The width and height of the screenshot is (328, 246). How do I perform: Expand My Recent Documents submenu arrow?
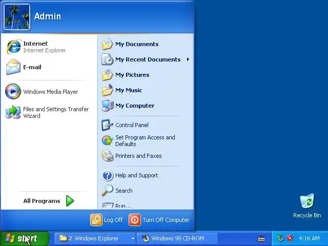(188, 59)
